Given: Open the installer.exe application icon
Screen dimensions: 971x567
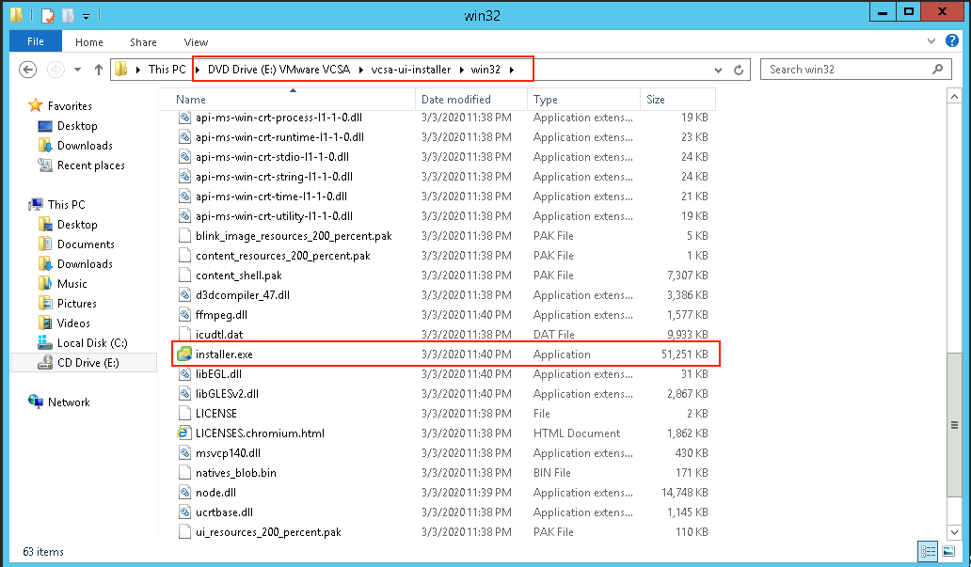Looking at the screenshot, I should (x=184, y=354).
